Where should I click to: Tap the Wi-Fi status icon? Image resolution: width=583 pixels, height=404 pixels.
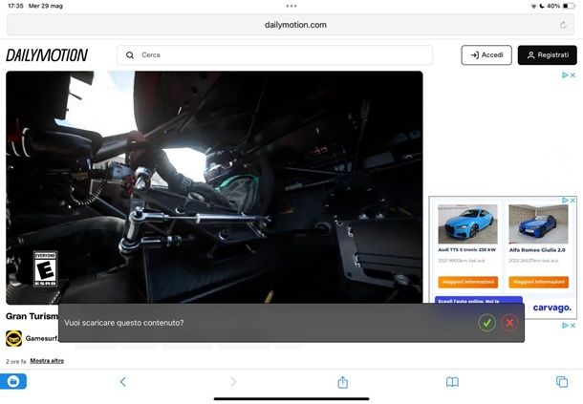[x=533, y=6]
